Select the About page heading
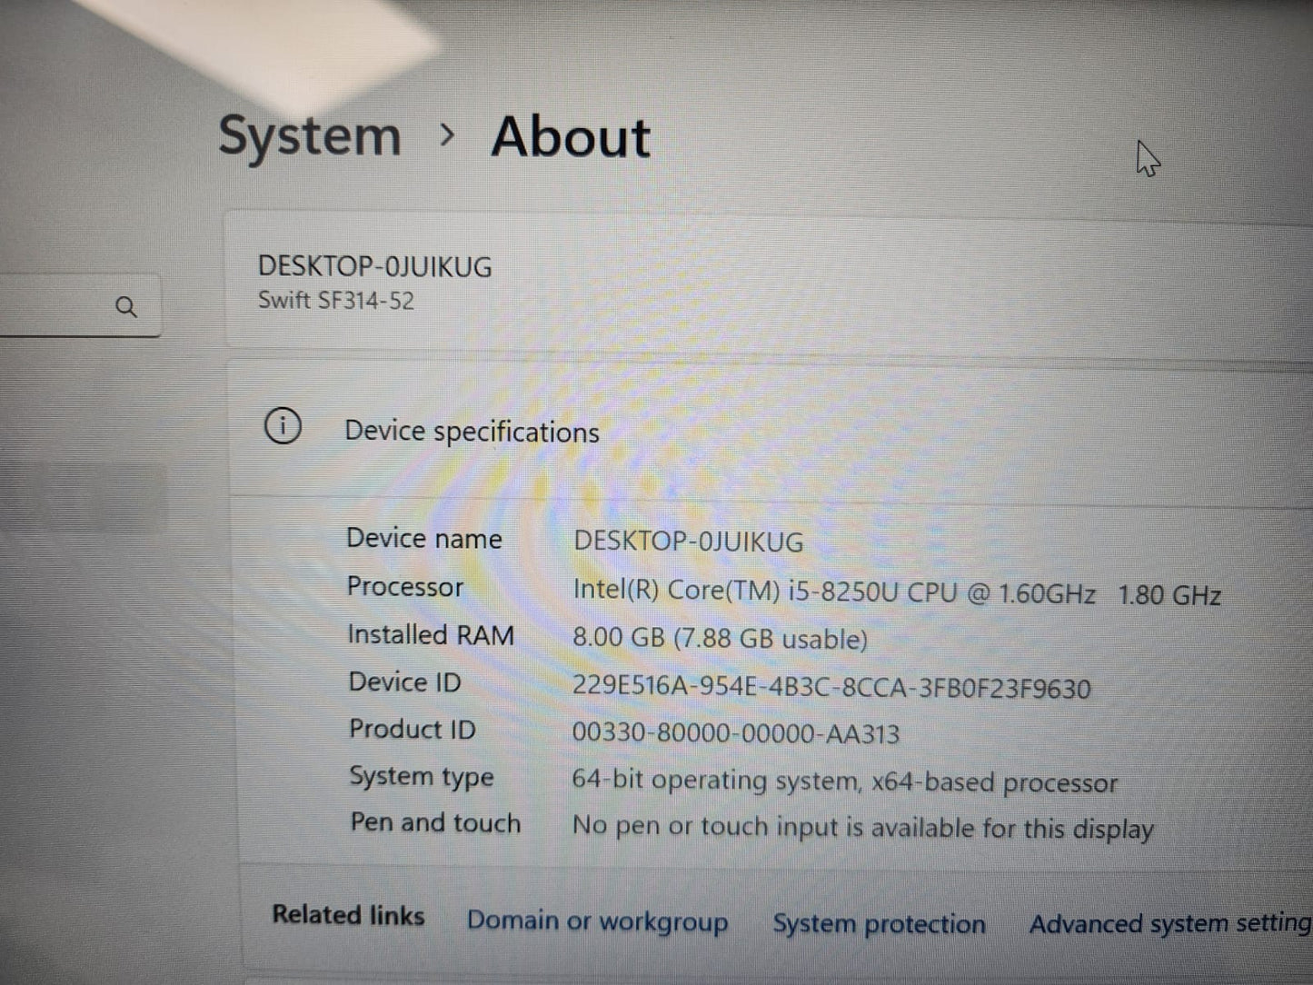Image resolution: width=1313 pixels, height=985 pixels. (x=570, y=137)
